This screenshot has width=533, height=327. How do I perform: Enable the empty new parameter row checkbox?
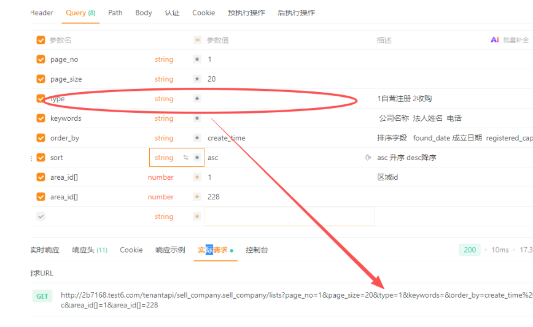(x=41, y=217)
